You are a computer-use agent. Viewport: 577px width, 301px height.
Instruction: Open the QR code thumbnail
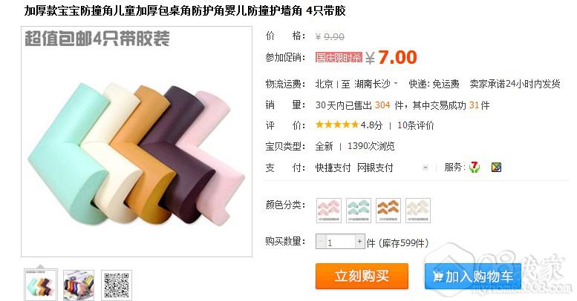[117, 285]
